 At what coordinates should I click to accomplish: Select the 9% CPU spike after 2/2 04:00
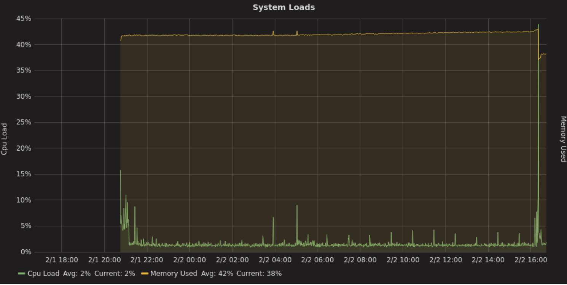pyautogui.click(x=297, y=206)
